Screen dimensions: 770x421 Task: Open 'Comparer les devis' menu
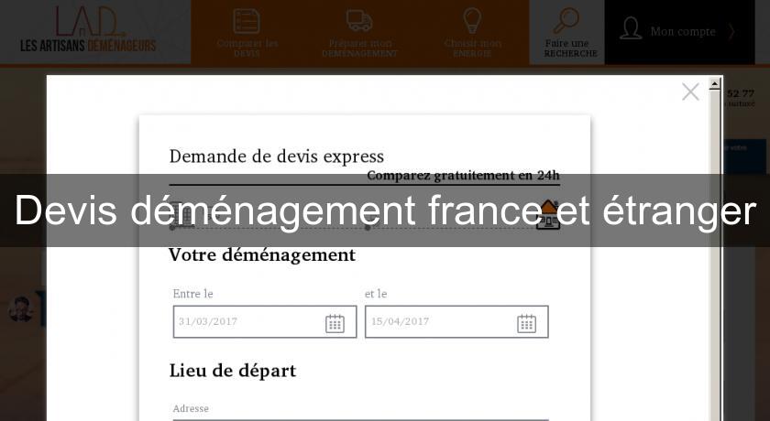point(247,33)
